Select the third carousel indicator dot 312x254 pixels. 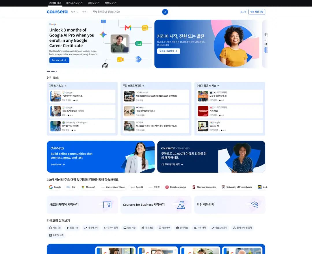[57, 71]
